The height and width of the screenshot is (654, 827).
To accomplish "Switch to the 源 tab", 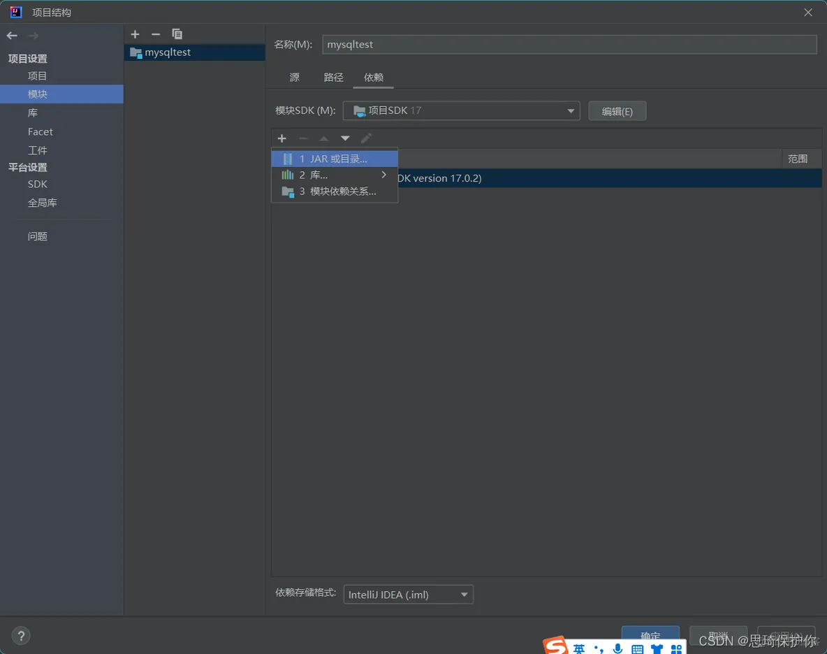I will click(294, 78).
